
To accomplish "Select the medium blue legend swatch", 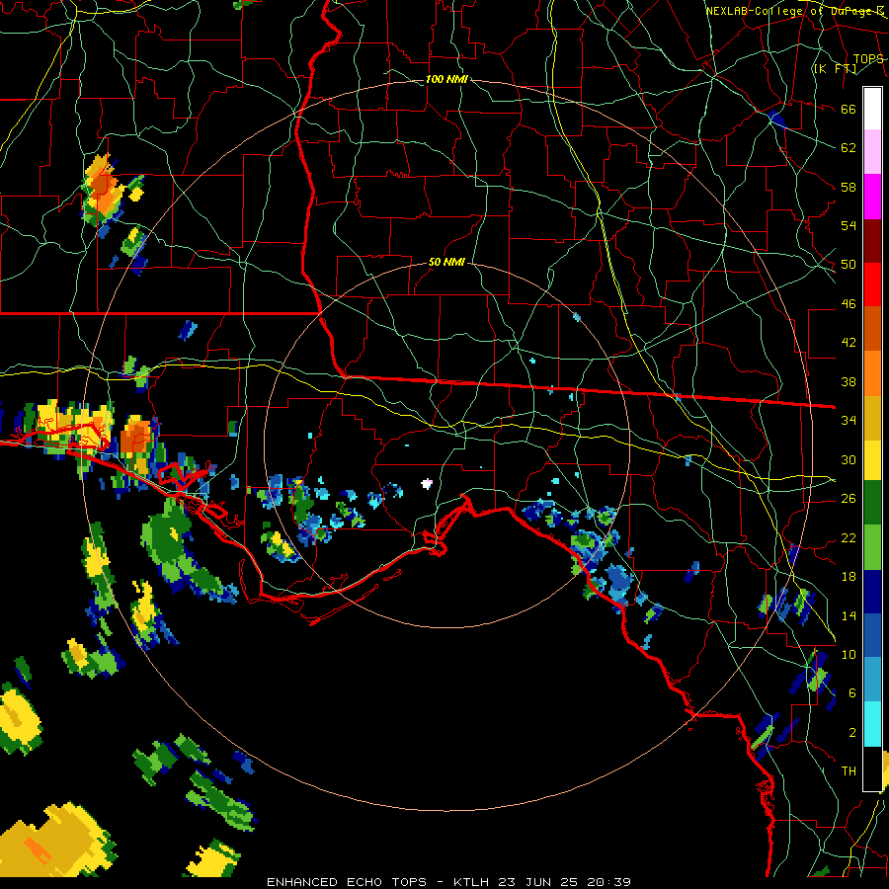I will point(872,635).
